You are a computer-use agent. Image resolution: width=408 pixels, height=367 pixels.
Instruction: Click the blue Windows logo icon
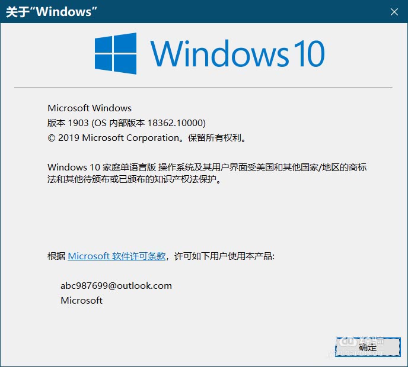point(116,53)
